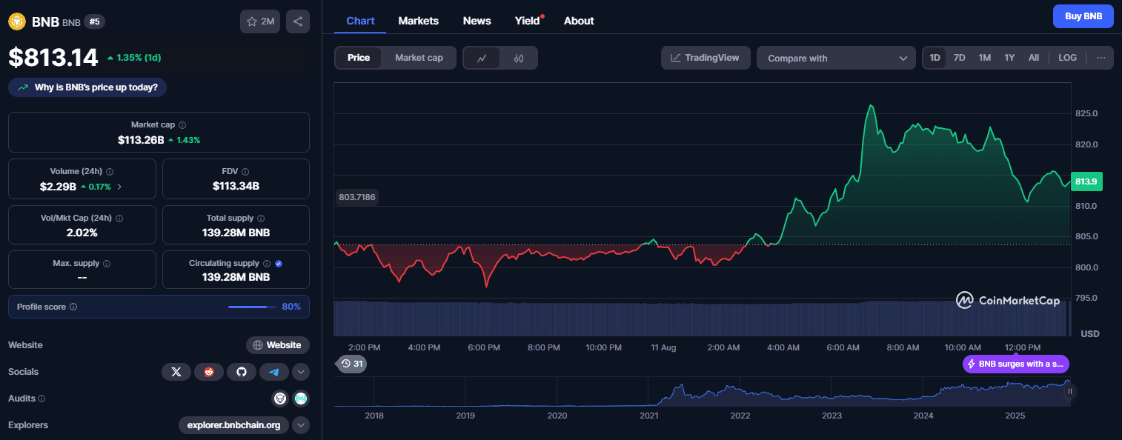Open the X (Twitter) social link

[x=176, y=372]
